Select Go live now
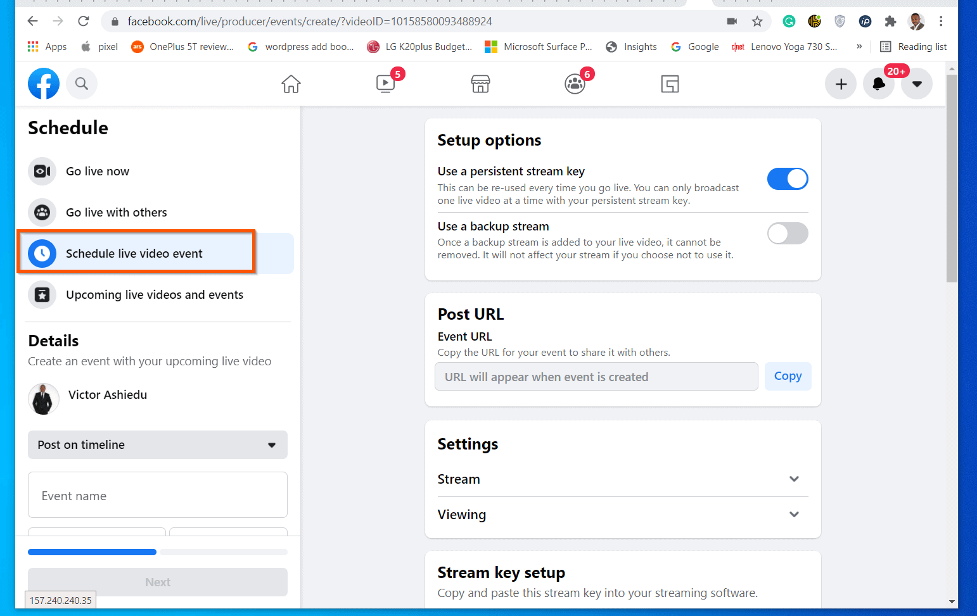The image size is (977, 616). pyautogui.click(x=158, y=171)
